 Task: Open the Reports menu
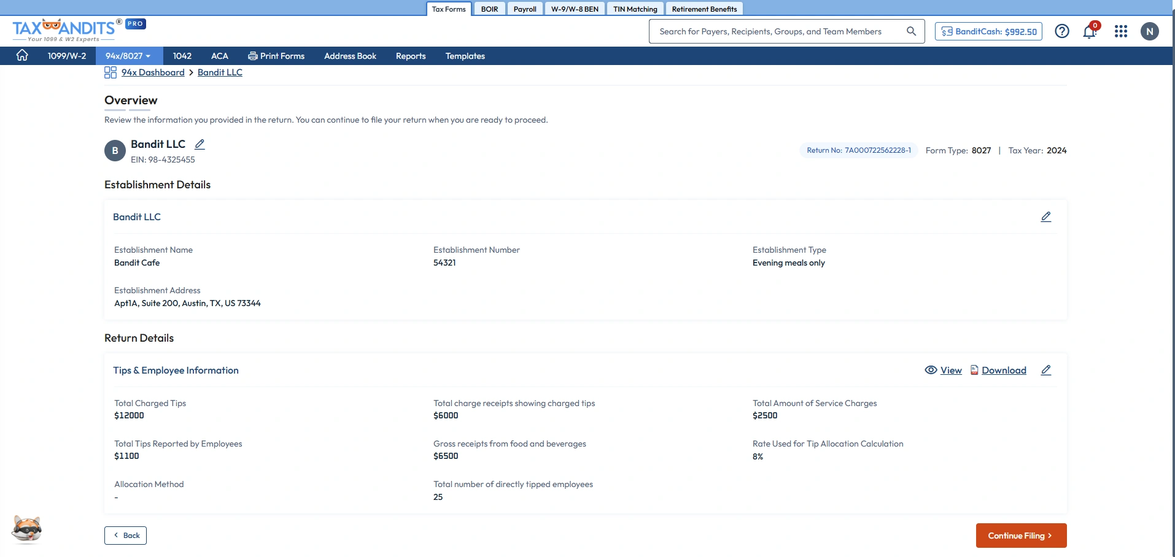(411, 56)
